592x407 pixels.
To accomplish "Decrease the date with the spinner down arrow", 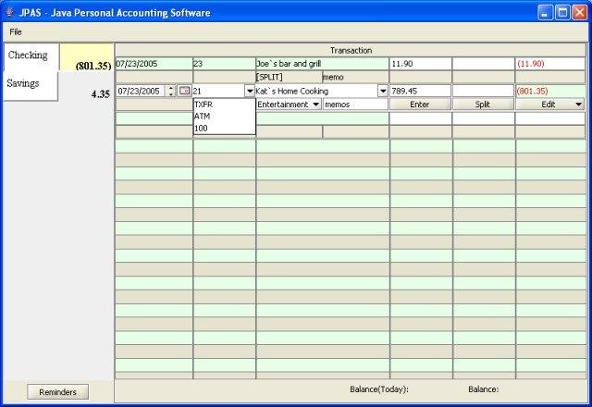I will (x=171, y=93).
